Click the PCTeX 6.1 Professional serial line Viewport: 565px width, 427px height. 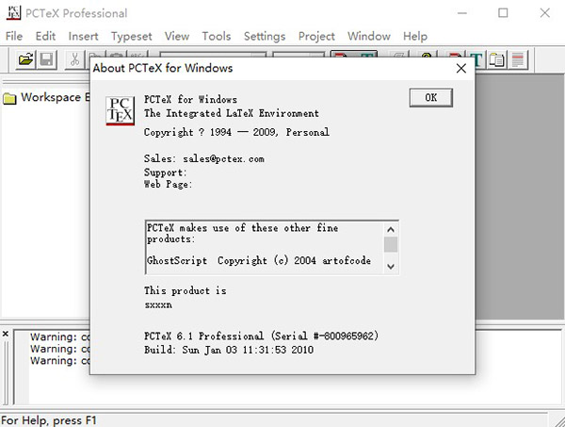click(x=261, y=336)
